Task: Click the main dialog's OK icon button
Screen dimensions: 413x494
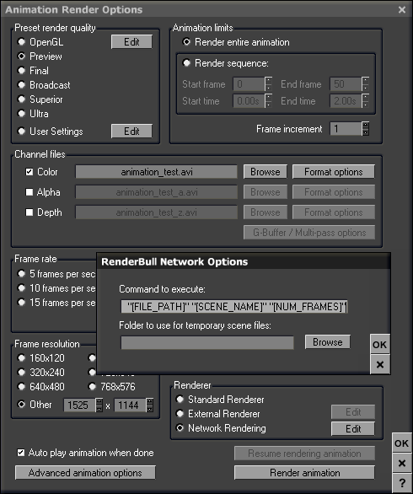Action: pyautogui.click(x=402, y=443)
